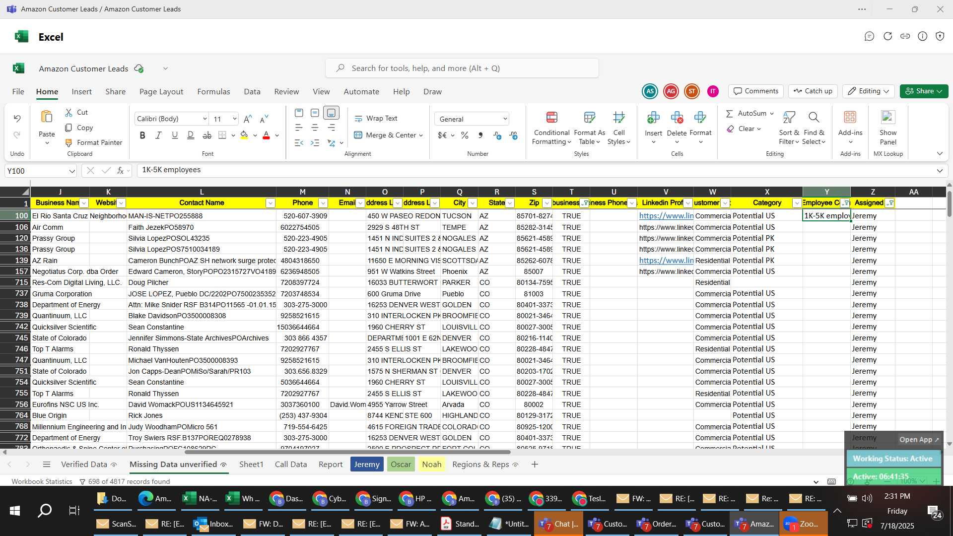Add a new sheet with plus icon
The width and height of the screenshot is (953, 536).
pos(535,465)
